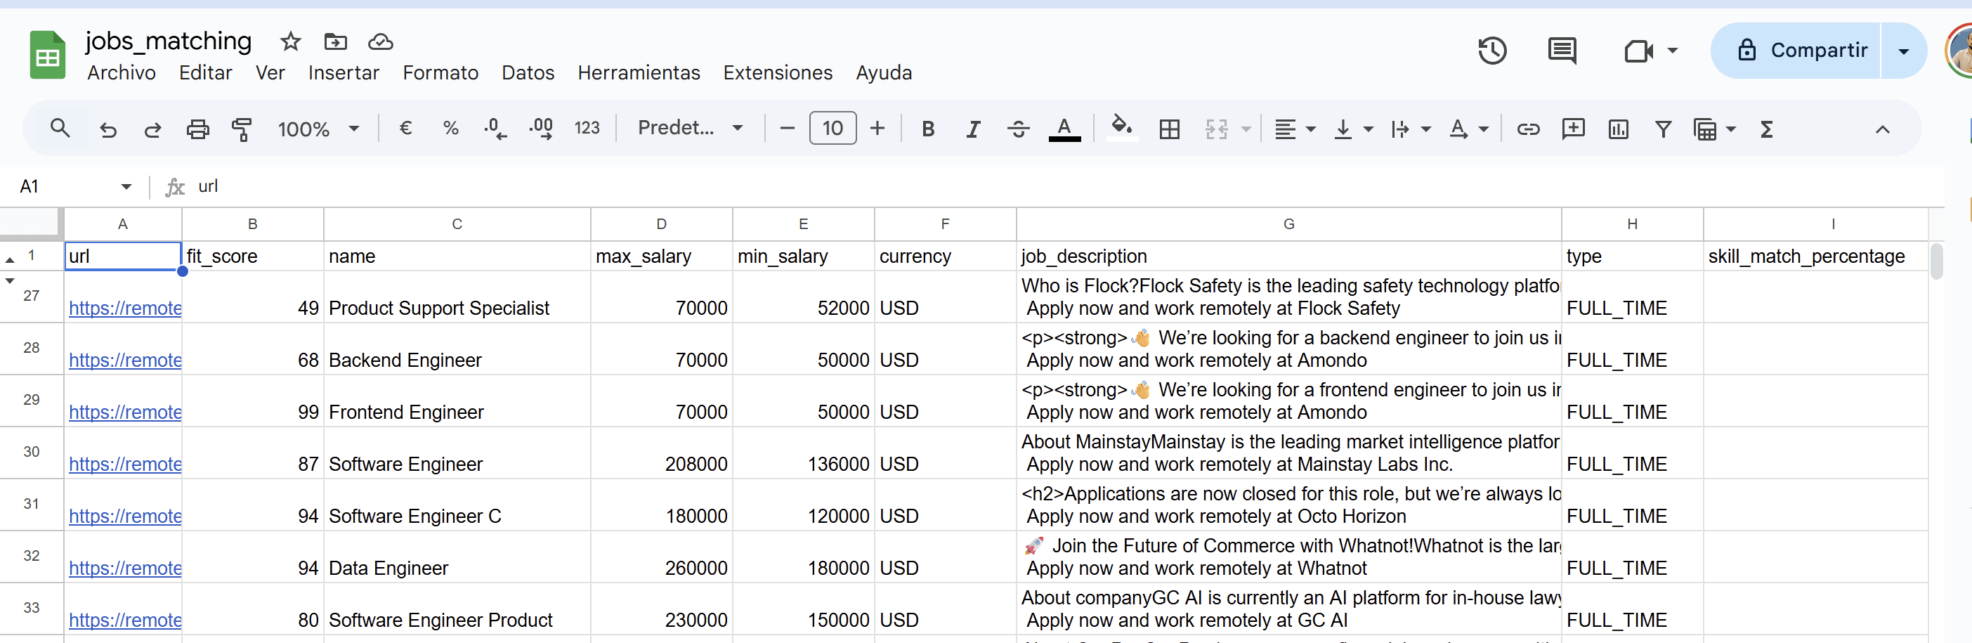
Task: Open the Datos menu
Action: [528, 72]
